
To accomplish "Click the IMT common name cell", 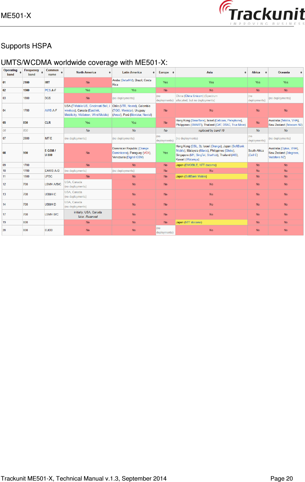I will tap(54, 82).
